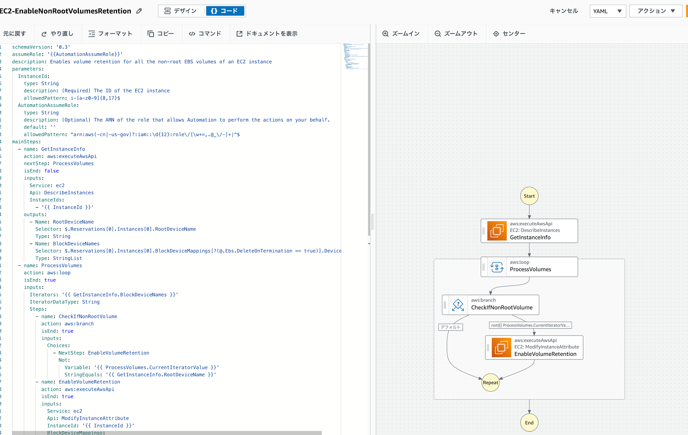
Task: Click the isEnd: false line
Action: (x=41, y=171)
